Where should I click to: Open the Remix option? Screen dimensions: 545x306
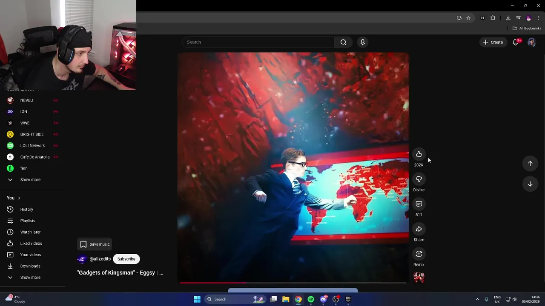click(419, 254)
